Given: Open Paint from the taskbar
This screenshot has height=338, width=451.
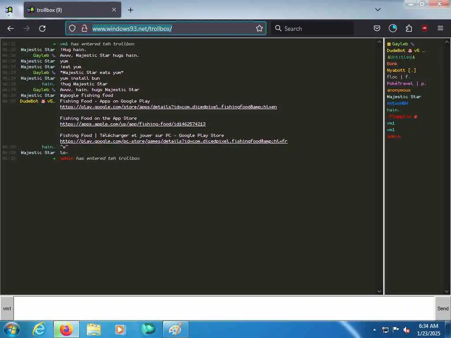Looking at the screenshot, I should tap(175, 329).
